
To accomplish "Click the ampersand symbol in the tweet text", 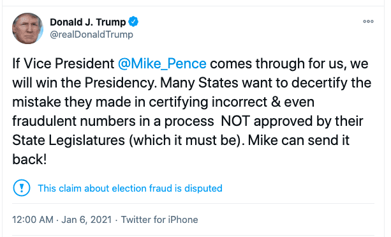I will (276, 102).
